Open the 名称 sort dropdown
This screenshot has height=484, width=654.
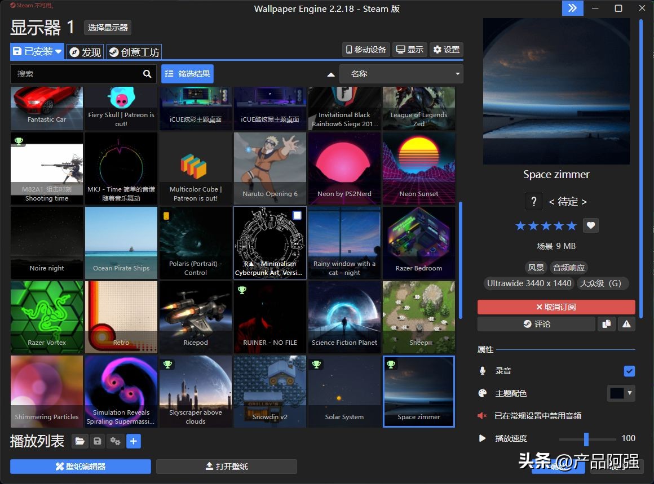click(401, 74)
